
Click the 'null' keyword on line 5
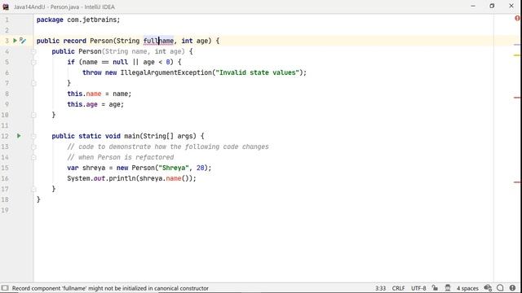pyautogui.click(x=120, y=62)
